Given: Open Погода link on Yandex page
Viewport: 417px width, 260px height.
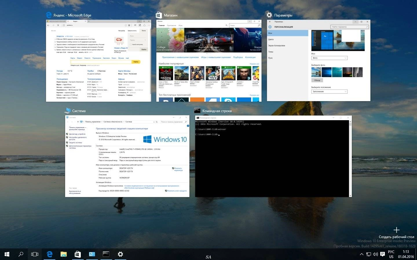Looking at the screenshot, I should tap(60, 71).
